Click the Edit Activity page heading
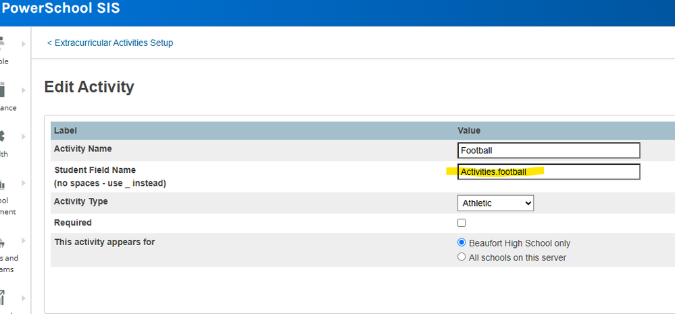The width and height of the screenshot is (675, 314). pyautogui.click(x=89, y=87)
